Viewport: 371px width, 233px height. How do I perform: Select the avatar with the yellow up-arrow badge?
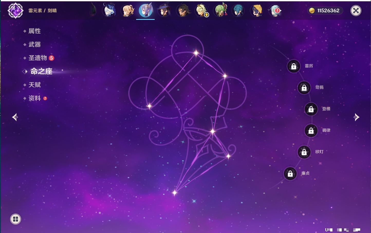(202, 11)
